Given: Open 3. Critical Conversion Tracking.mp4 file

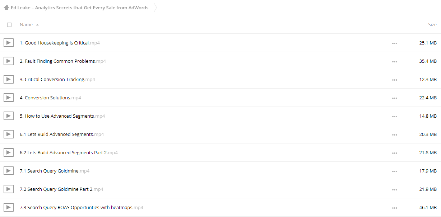Looking at the screenshot, I should (x=57, y=79).
